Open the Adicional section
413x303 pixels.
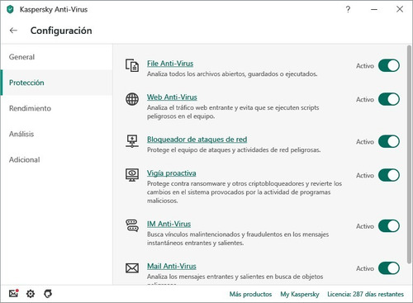point(56,159)
